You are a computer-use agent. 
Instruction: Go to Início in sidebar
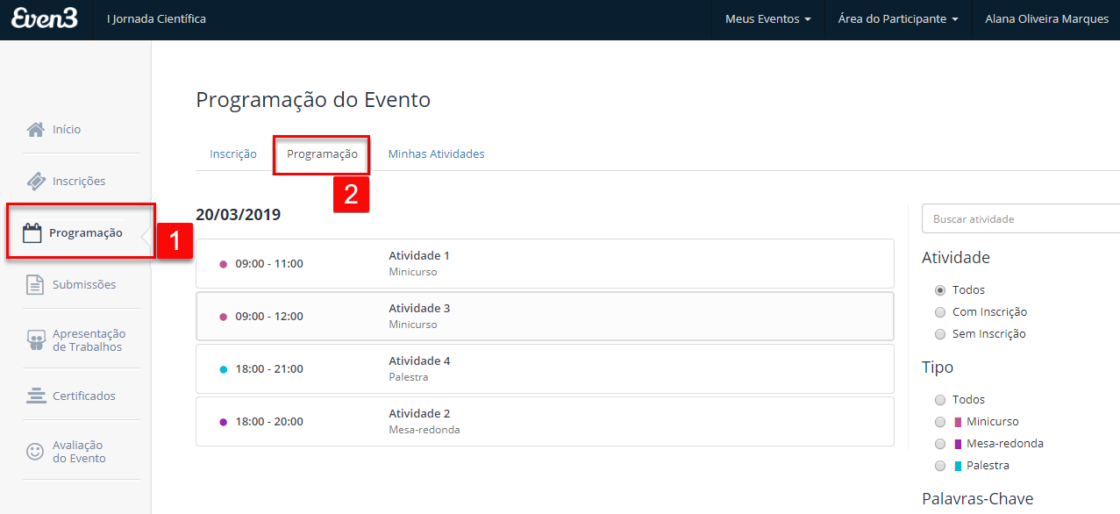pyautogui.click(x=67, y=130)
